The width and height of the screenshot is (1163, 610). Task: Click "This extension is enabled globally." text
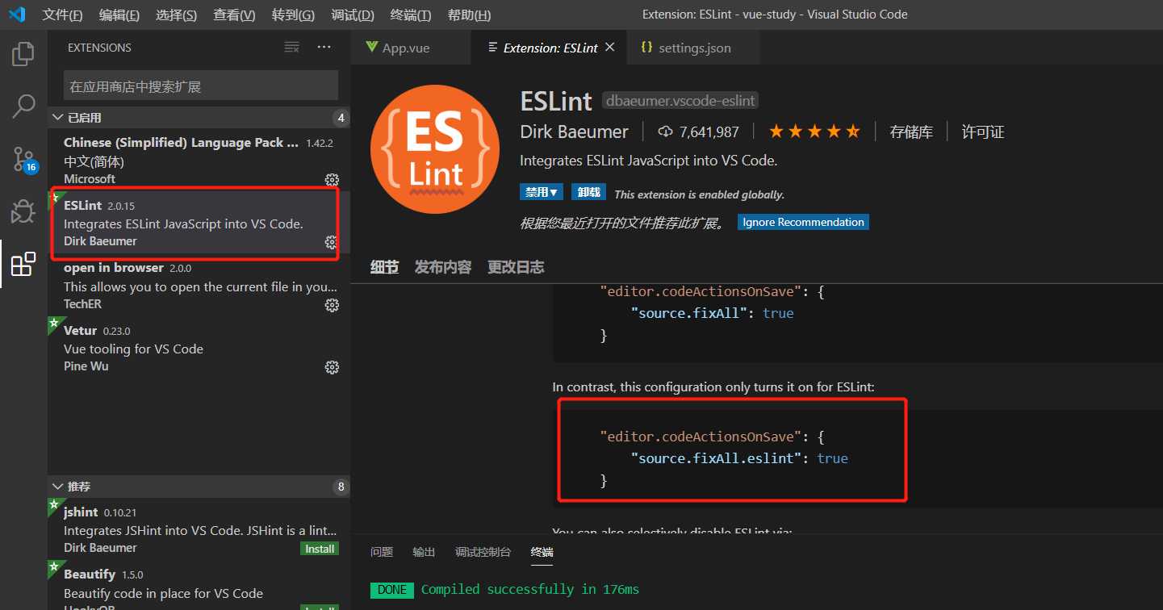pyautogui.click(x=699, y=194)
